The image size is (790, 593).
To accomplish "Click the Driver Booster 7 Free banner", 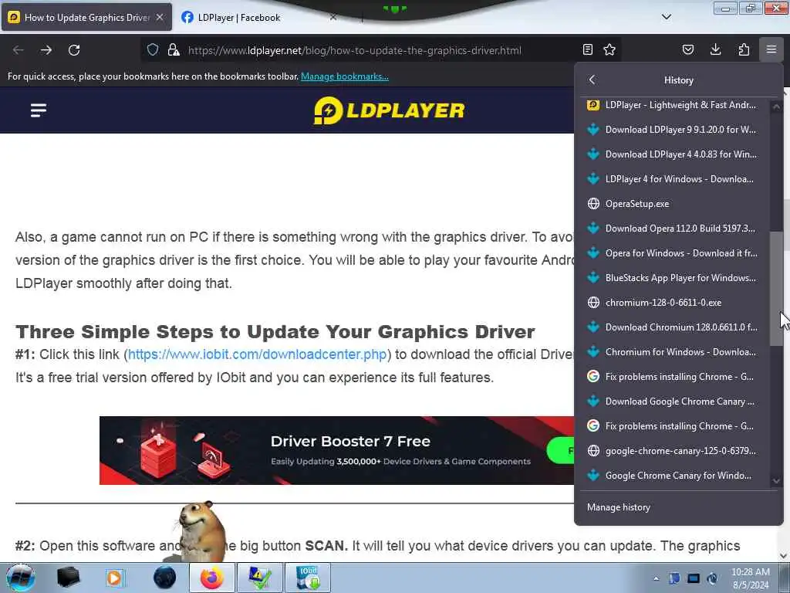I will click(x=336, y=450).
